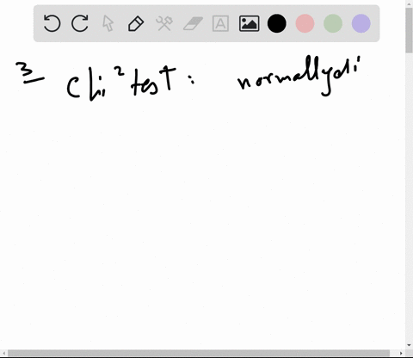Click the horizontal scrollbar left arrow

pyautogui.click(x=3, y=353)
